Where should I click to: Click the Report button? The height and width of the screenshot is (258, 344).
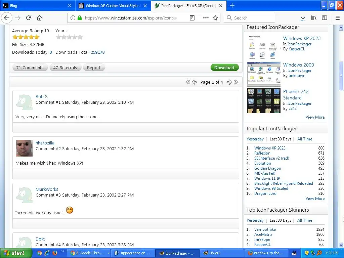click(94, 68)
